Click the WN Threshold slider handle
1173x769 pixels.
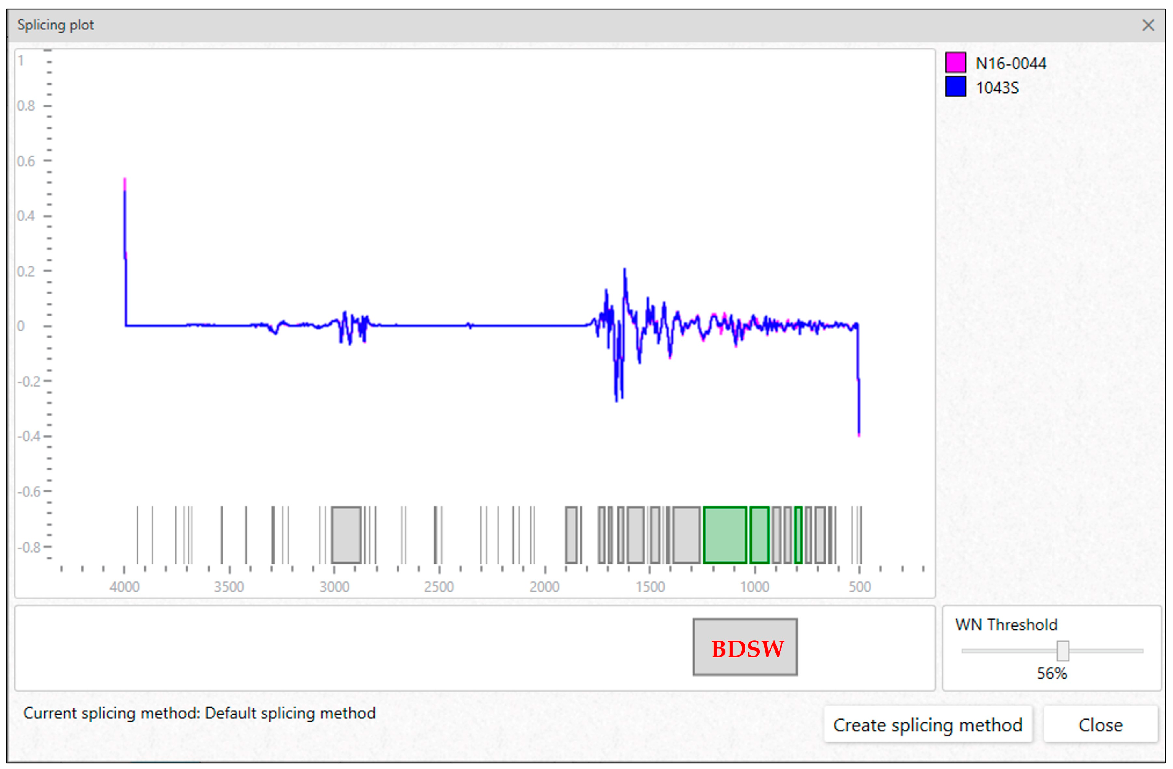pyautogui.click(x=1063, y=651)
